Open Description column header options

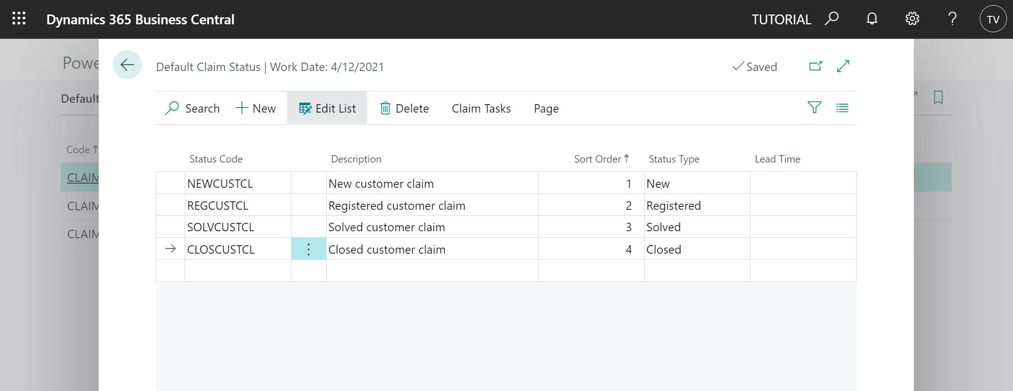(x=356, y=159)
